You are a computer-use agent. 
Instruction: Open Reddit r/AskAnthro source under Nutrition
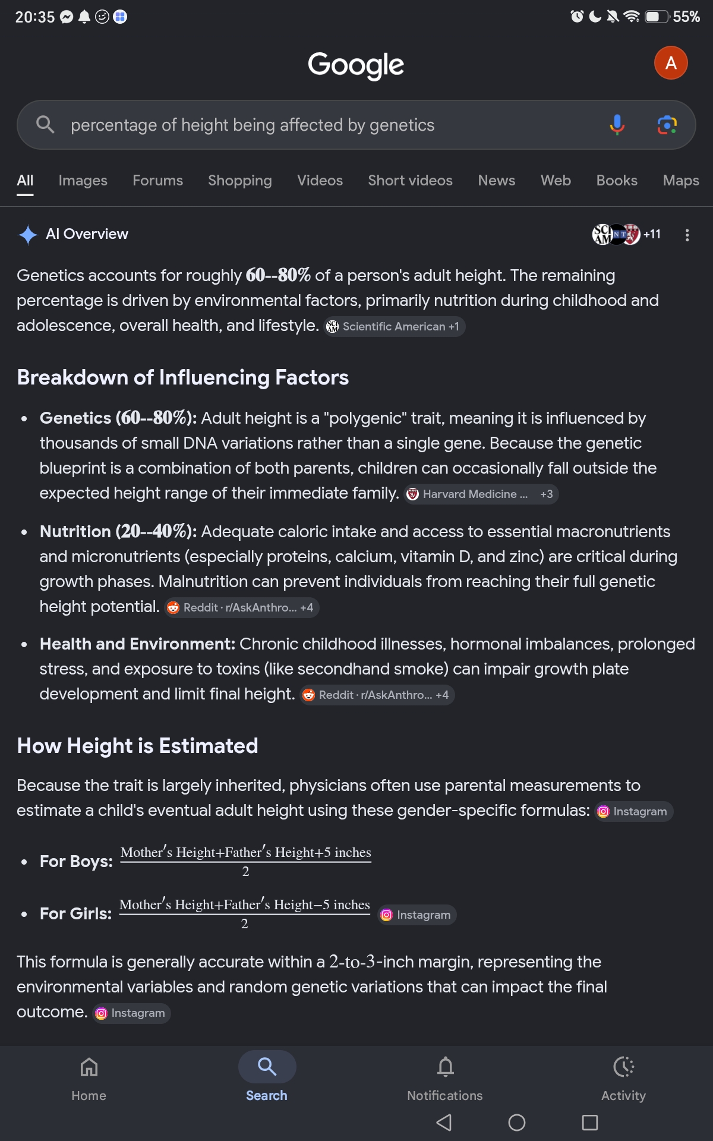(x=242, y=607)
